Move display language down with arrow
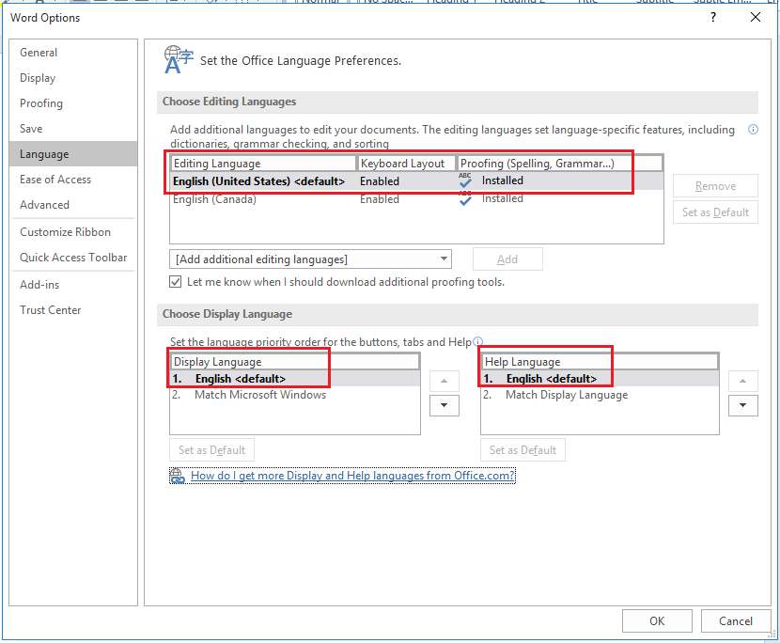The height and width of the screenshot is (643, 780). pyautogui.click(x=445, y=405)
